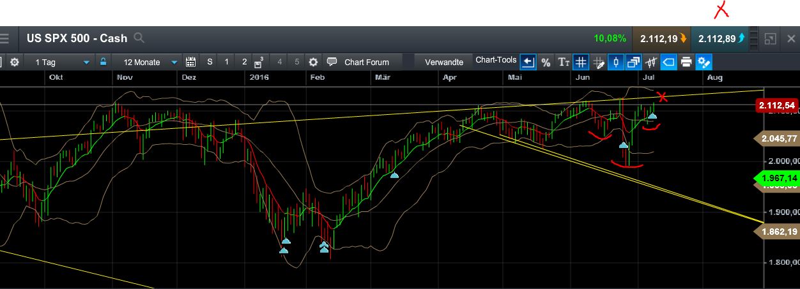800x289 pixels.
Task: Click the Aug month label on time axis
Action: tap(715, 77)
